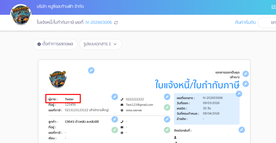Click the credit value 30 วัน
276x143 pixels.
[207, 108]
